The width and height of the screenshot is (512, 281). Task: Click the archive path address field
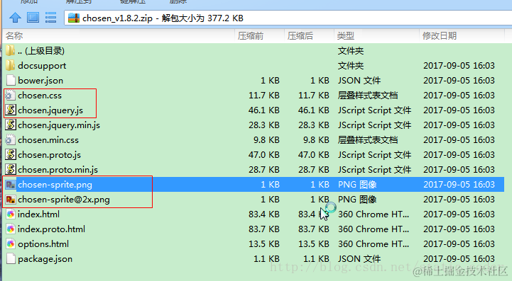288,18
